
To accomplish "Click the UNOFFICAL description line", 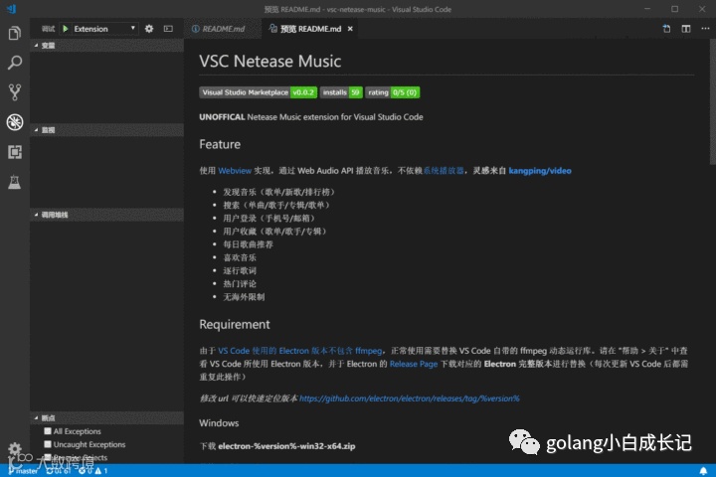I will (311, 117).
